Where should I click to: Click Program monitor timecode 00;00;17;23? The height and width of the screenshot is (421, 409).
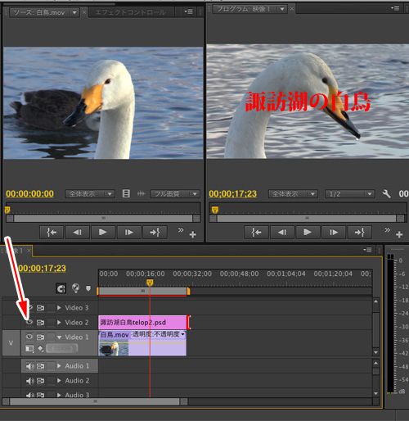(232, 193)
